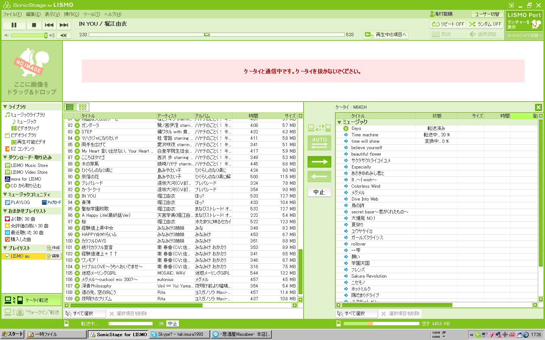Viewport: 545px width, 340px height.
Task: Collapse the おまかせプレイリスト section
Action: coord(5,211)
